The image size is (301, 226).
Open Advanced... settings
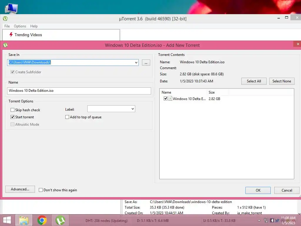(x=20, y=189)
